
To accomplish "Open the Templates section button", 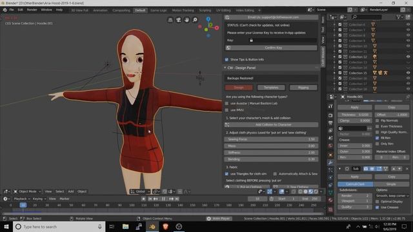I will [x=271, y=88].
